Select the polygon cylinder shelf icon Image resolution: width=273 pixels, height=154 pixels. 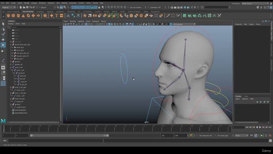coord(18,16)
